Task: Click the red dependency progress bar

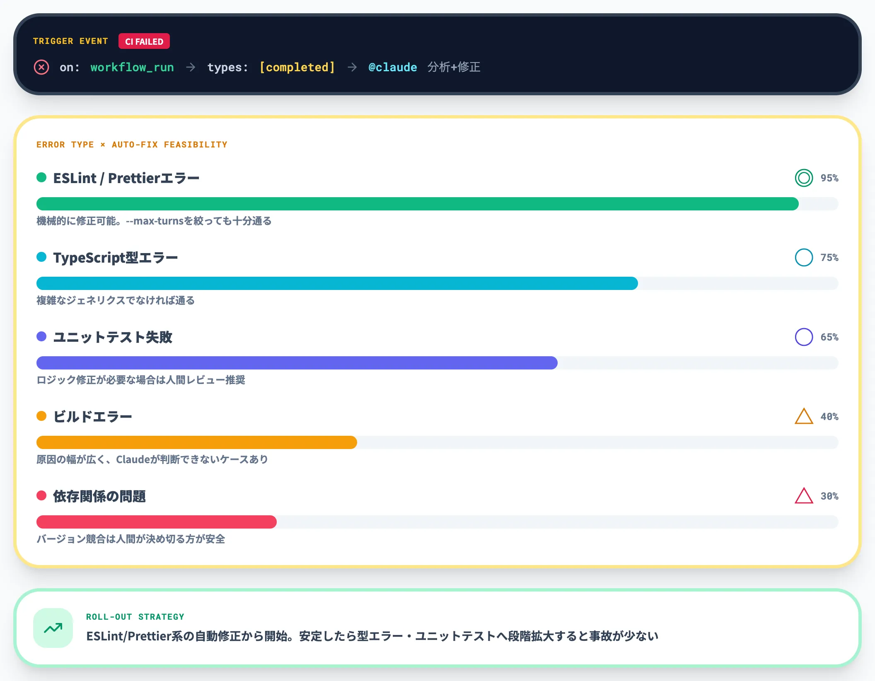Action: click(x=157, y=522)
